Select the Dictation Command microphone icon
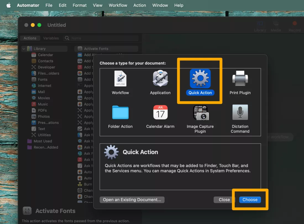 pyautogui.click(x=240, y=112)
